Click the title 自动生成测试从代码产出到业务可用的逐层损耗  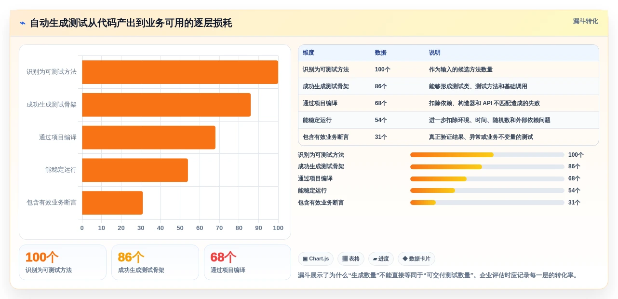pos(131,23)
